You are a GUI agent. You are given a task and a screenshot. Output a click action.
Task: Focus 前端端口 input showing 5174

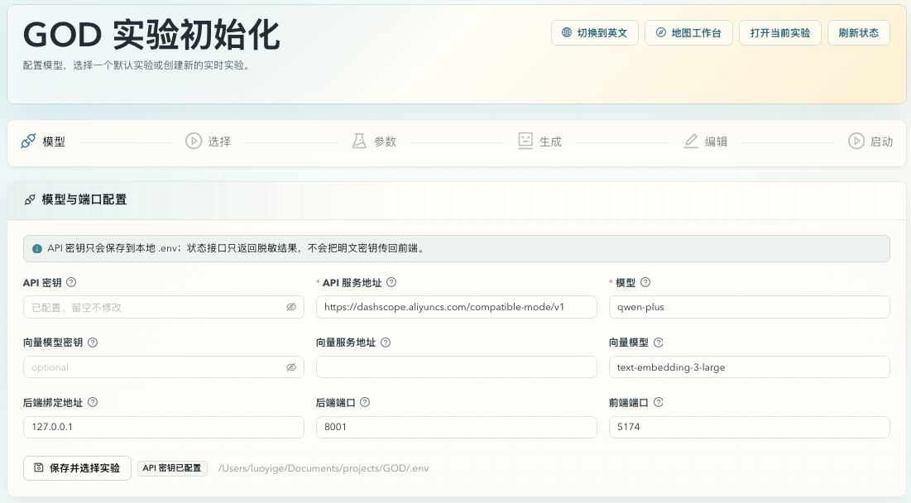tap(749, 427)
